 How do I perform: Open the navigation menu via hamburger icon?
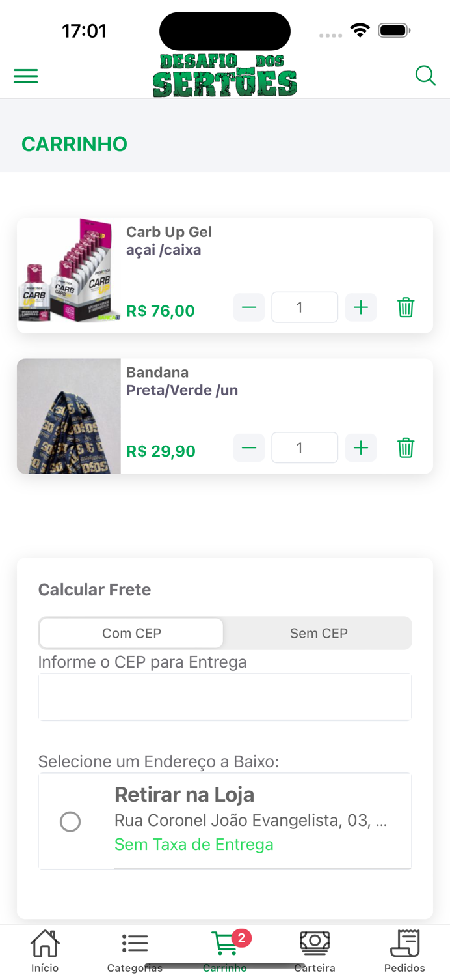pyautogui.click(x=25, y=76)
